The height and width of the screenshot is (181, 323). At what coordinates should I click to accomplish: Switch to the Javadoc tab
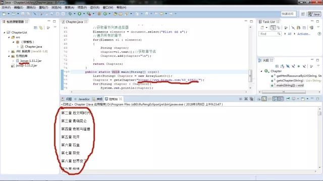[82, 99]
